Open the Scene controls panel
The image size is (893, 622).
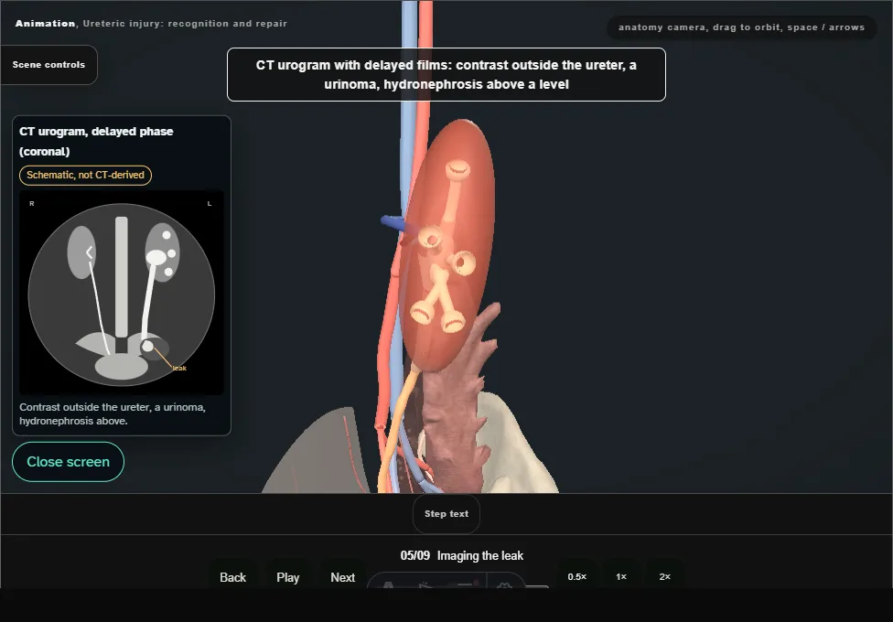point(49,65)
